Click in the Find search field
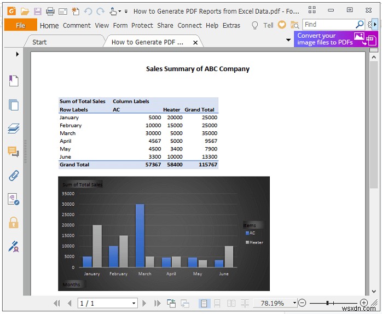Image resolution: width=382 pixels, height=314 pixels. [329, 25]
